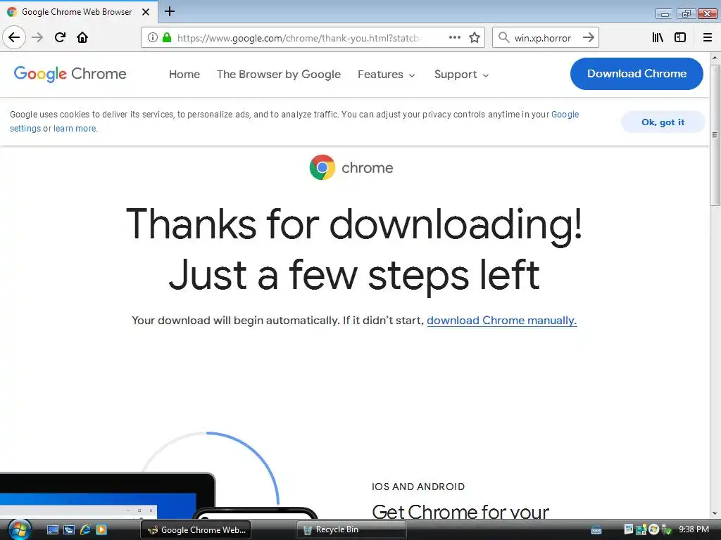
Task: Click the laptop illustration thumbnail
Action: pyautogui.click(x=107, y=496)
